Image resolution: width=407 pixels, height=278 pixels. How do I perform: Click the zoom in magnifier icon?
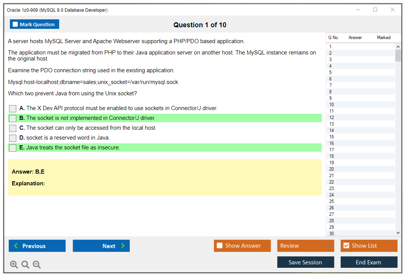[14, 264]
